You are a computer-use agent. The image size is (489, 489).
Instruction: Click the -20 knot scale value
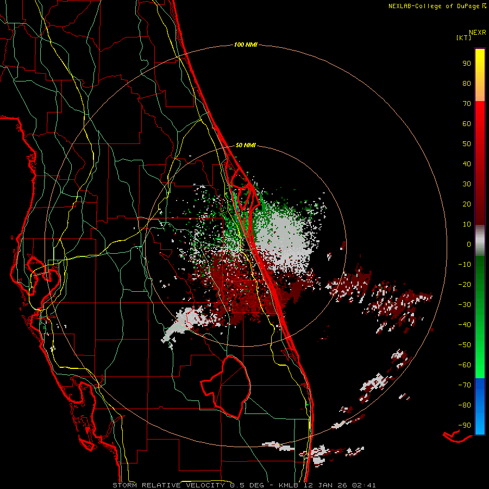465,285
